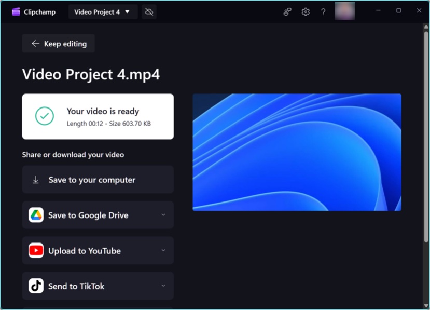The image size is (430, 310).
Task: Click the cloud sync disabled icon
Action: 149,12
